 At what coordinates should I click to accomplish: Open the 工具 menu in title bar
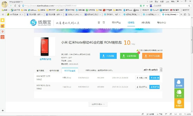coord(167,1)
